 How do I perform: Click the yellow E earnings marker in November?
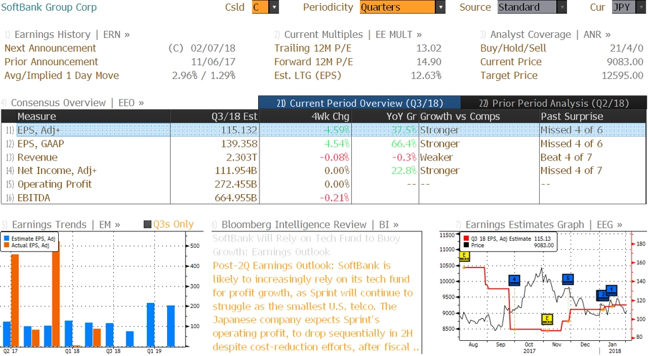(x=547, y=319)
